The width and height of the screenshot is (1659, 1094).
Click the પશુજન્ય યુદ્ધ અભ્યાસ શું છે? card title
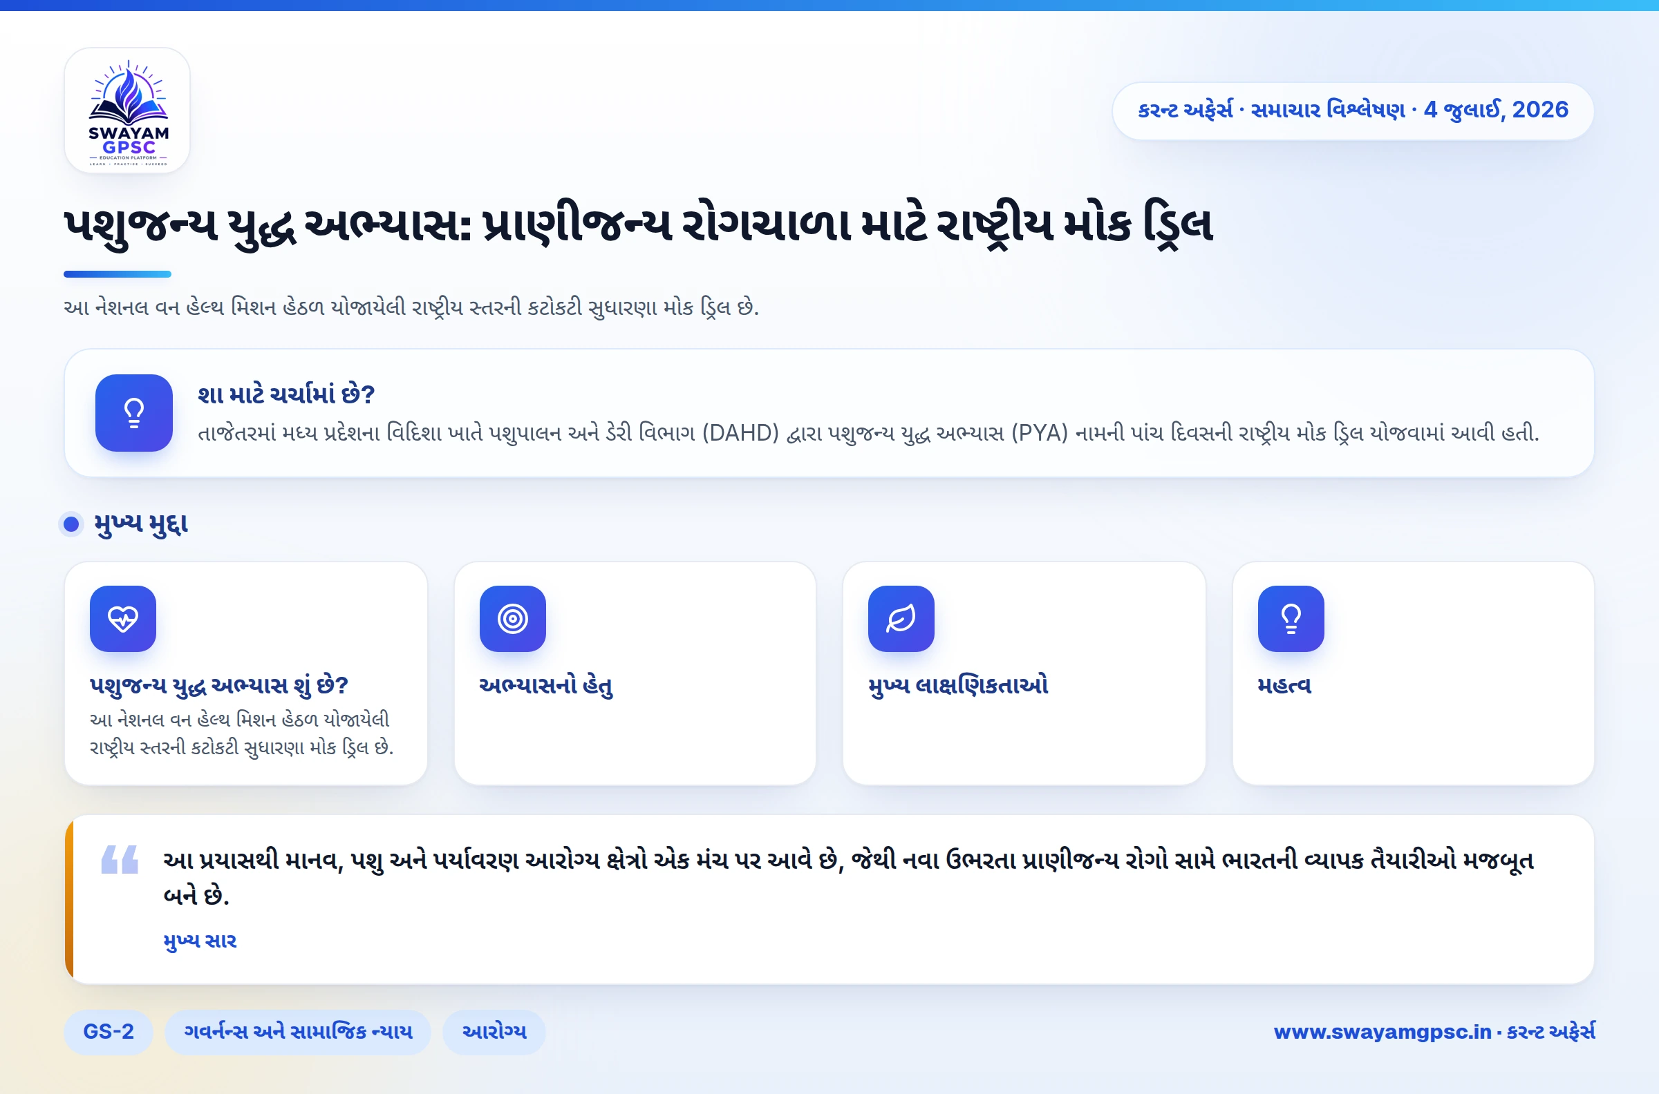point(219,686)
